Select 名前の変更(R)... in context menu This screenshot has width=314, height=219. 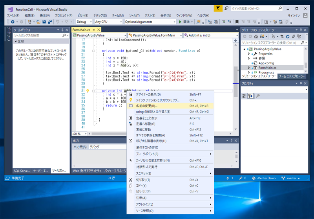pos(170,106)
